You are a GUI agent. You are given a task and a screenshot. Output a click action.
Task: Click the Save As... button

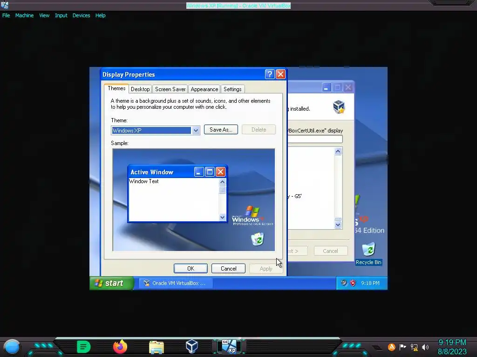(x=221, y=130)
